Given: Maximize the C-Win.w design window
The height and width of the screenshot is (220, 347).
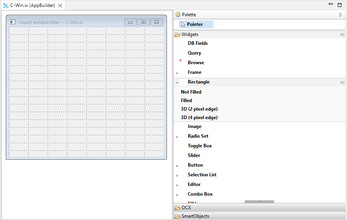Looking at the screenshot, I should pyautogui.click(x=143, y=22).
